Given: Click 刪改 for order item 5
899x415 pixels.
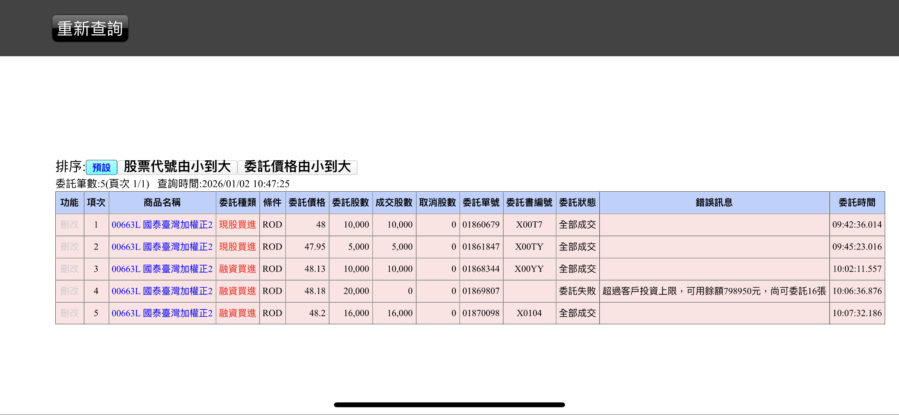Looking at the screenshot, I should tap(70, 313).
